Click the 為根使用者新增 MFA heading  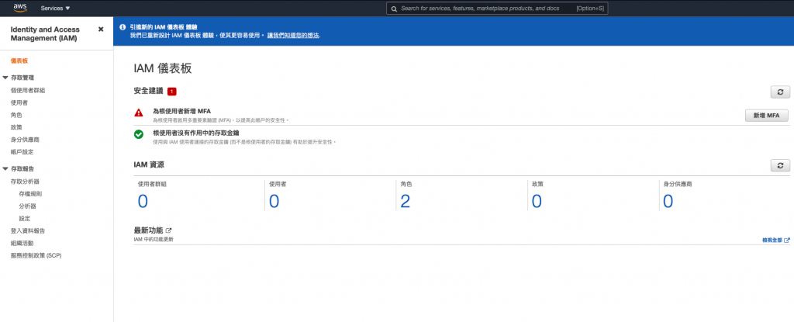(x=181, y=110)
